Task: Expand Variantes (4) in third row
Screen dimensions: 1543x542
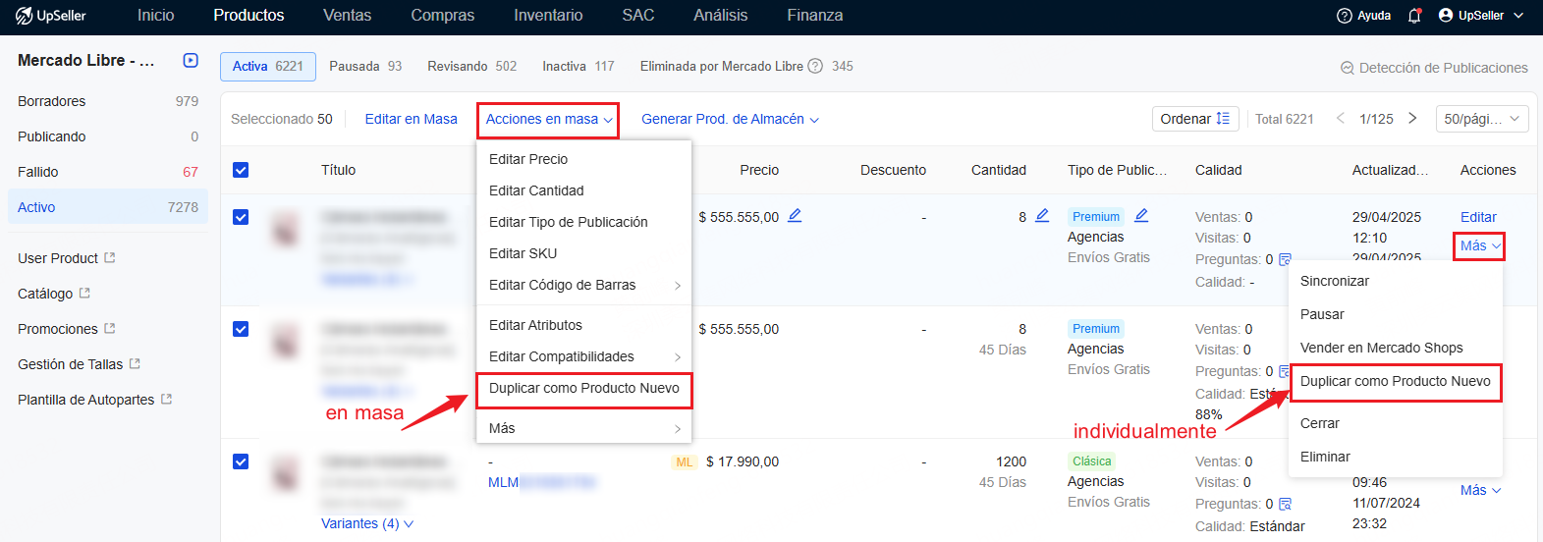Action: [367, 523]
